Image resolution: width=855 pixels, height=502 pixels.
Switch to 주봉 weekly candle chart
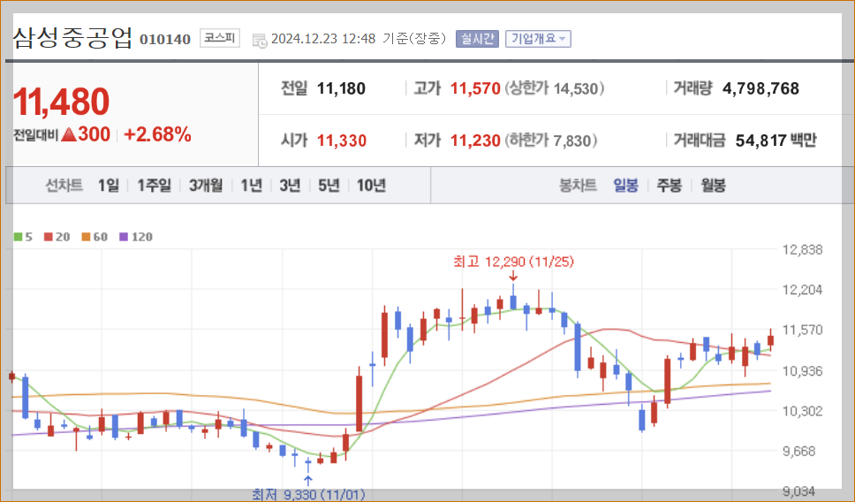[x=669, y=186]
